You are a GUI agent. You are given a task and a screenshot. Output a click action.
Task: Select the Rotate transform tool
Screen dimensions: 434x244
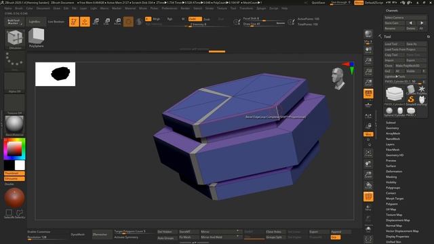coord(117,22)
